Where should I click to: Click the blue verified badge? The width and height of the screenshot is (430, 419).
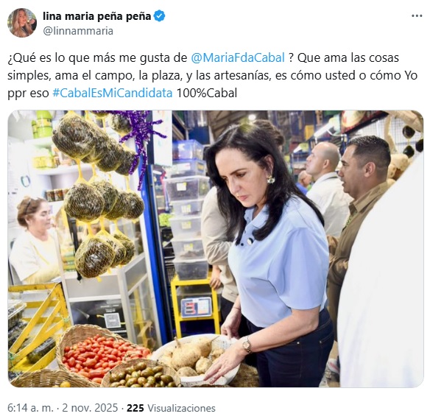coord(159,16)
